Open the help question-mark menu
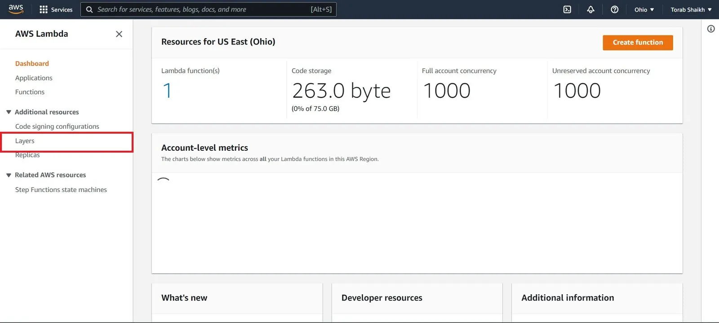This screenshot has width=719, height=323. tap(614, 9)
